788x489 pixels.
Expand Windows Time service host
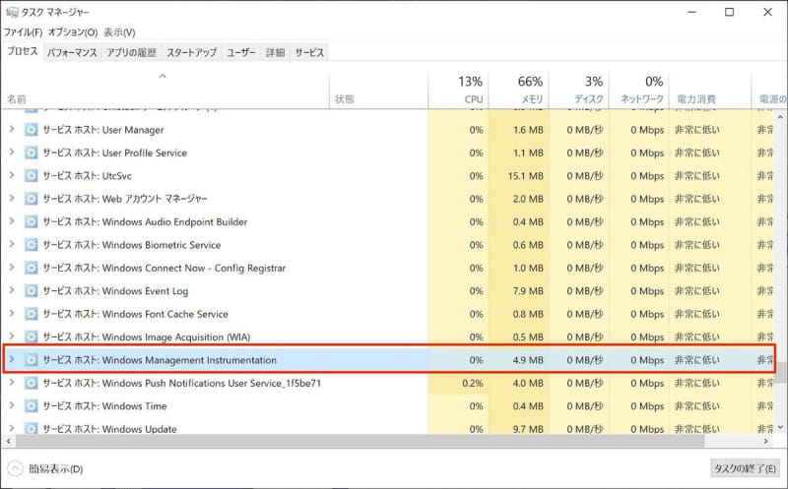12,405
